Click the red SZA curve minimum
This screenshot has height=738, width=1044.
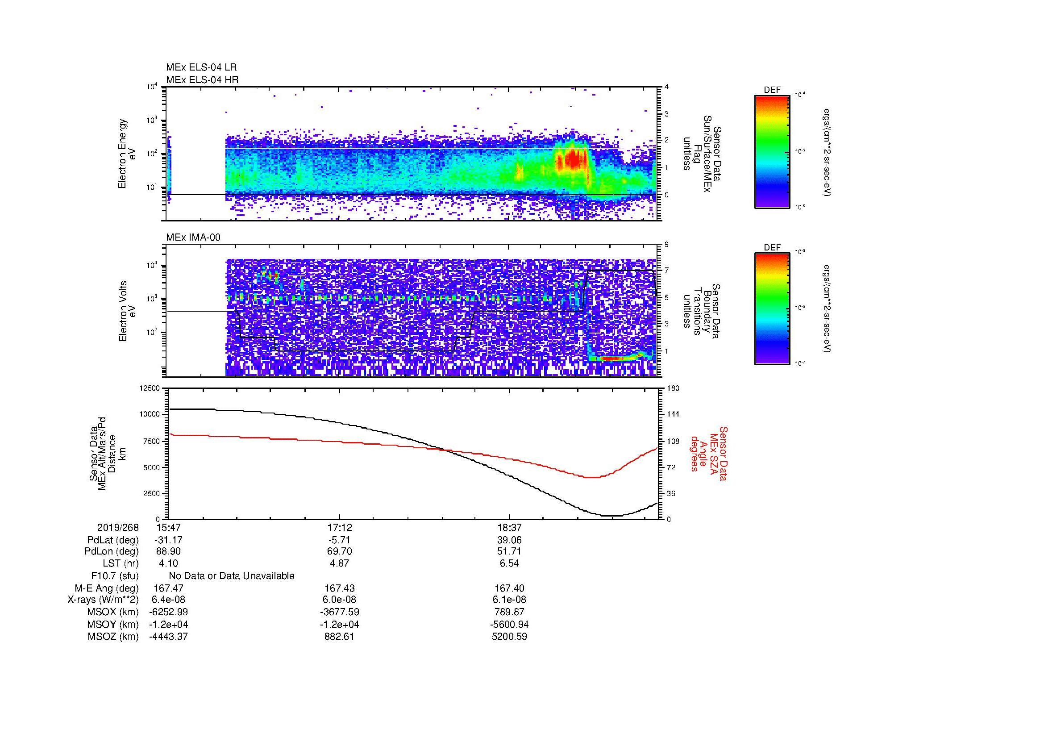coord(591,477)
